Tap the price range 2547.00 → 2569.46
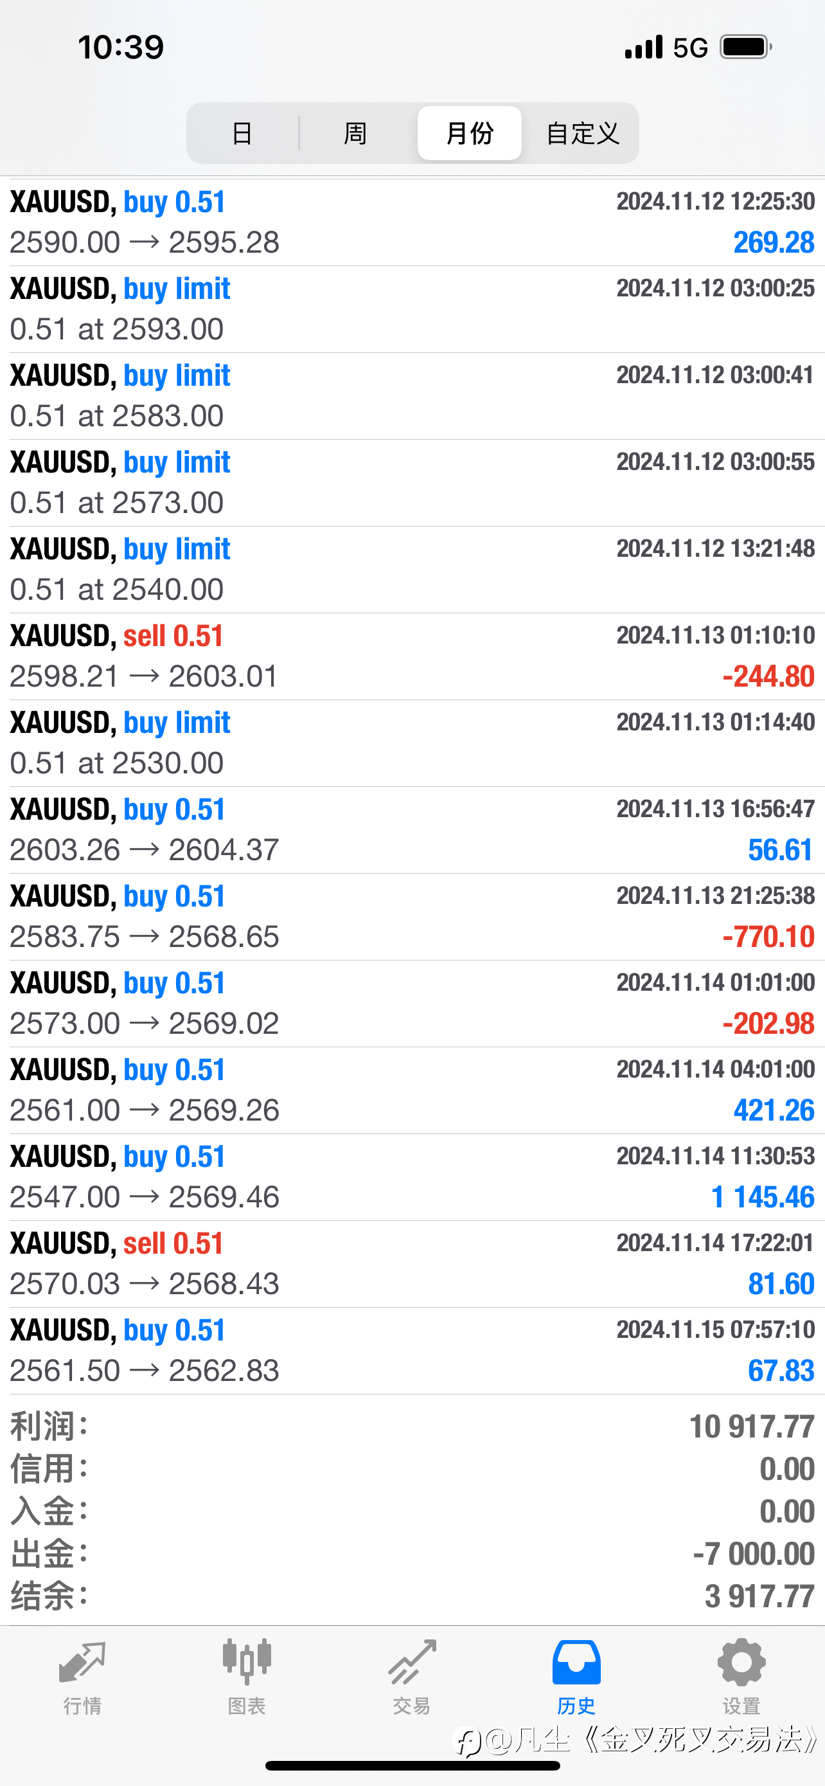Viewport: 825px width, 1786px height. tap(144, 1196)
